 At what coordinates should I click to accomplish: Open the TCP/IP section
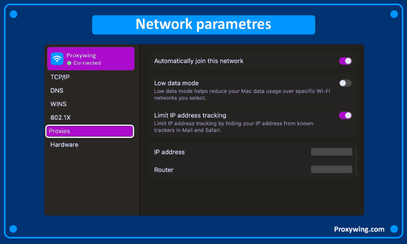pyautogui.click(x=60, y=77)
